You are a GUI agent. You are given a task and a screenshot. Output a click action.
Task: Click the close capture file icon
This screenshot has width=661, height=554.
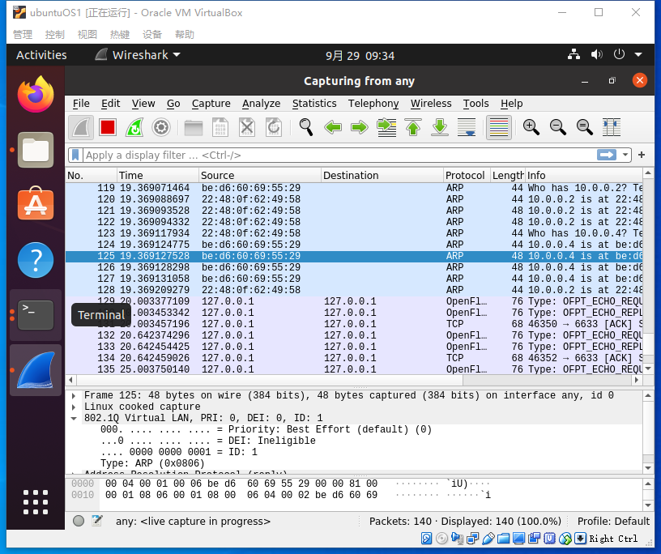pyautogui.click(x=247, y=127)
